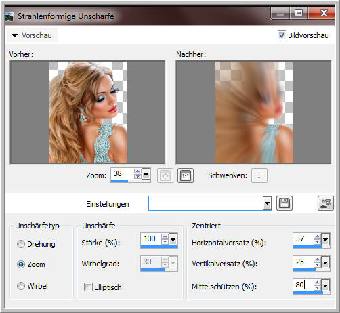Screen dimensions: 340x313
Task: Increase Vertikalversatz value with up arrow
Action: (317, 259)
